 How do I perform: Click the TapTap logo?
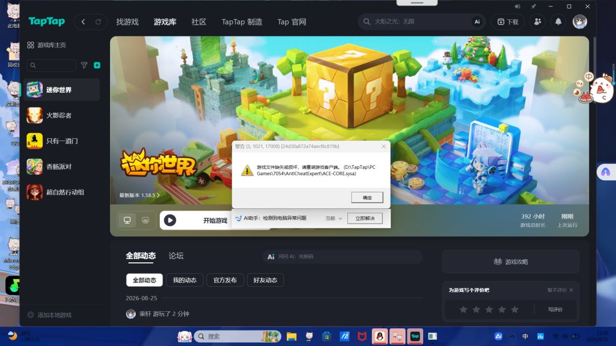click(x=46, y=22)
